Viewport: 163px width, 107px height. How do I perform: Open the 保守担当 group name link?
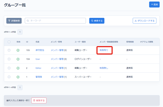tap(40, 50)
